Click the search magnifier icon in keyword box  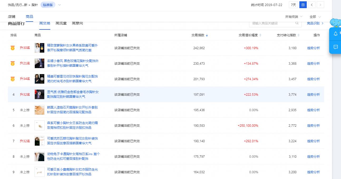(x=297, y=23)
